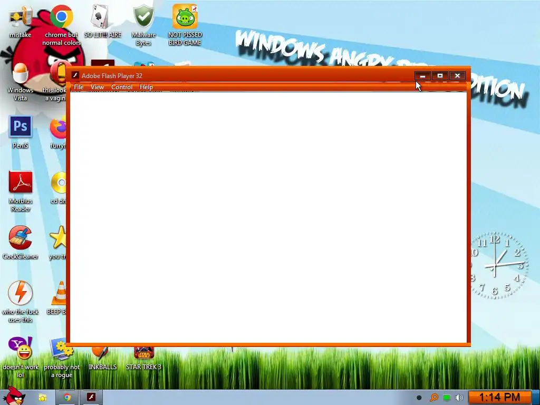
Task: Maximize the Adobe Flash Player window
Action: tap(440, 76)
